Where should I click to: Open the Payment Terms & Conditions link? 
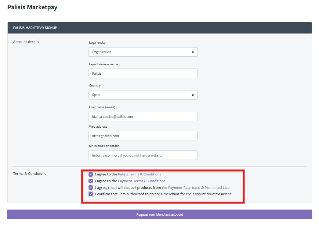pyautogui.click(x=142, y=181)
